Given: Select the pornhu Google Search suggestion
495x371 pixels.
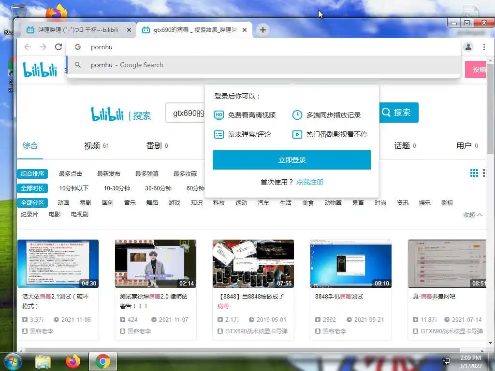Looking at the screenshot, I should pos(263,65).
